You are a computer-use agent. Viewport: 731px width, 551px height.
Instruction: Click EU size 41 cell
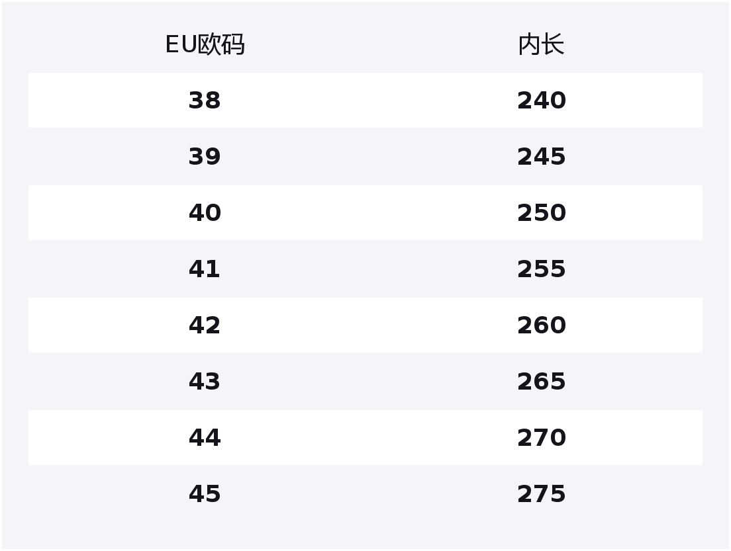(205, 269)
